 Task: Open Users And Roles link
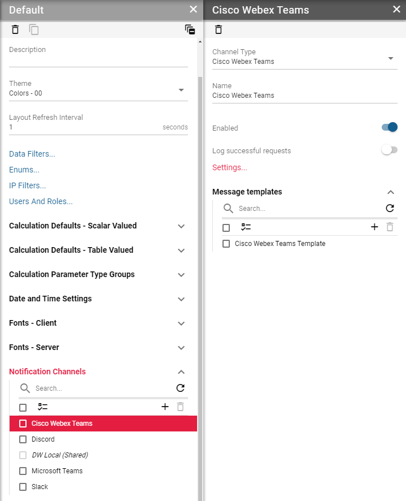pyautogui.click(x=41, y=201)
